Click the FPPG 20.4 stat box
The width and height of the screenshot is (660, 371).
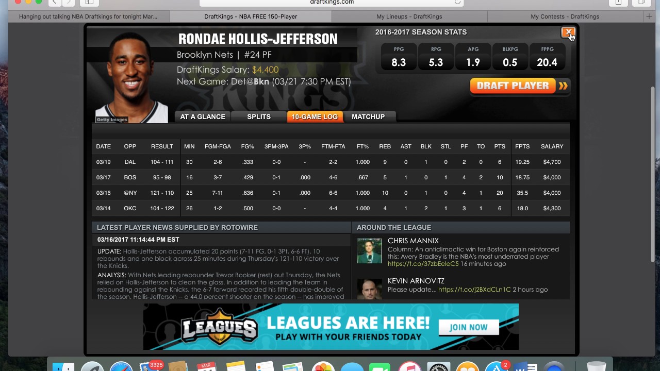(x=547, y=57)
